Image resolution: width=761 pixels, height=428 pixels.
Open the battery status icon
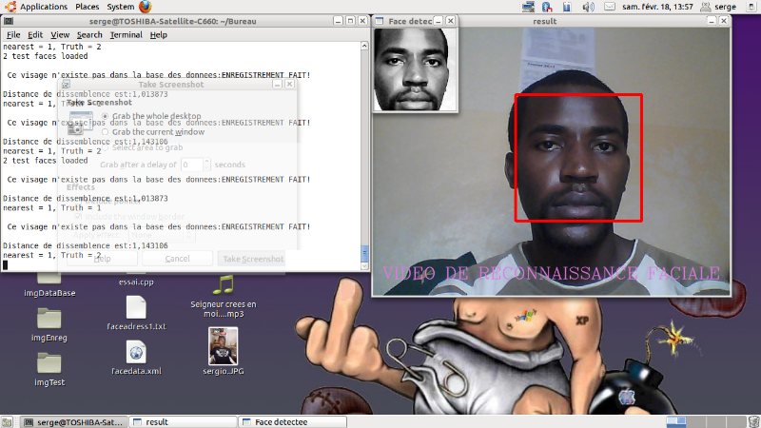pos(567,7)
